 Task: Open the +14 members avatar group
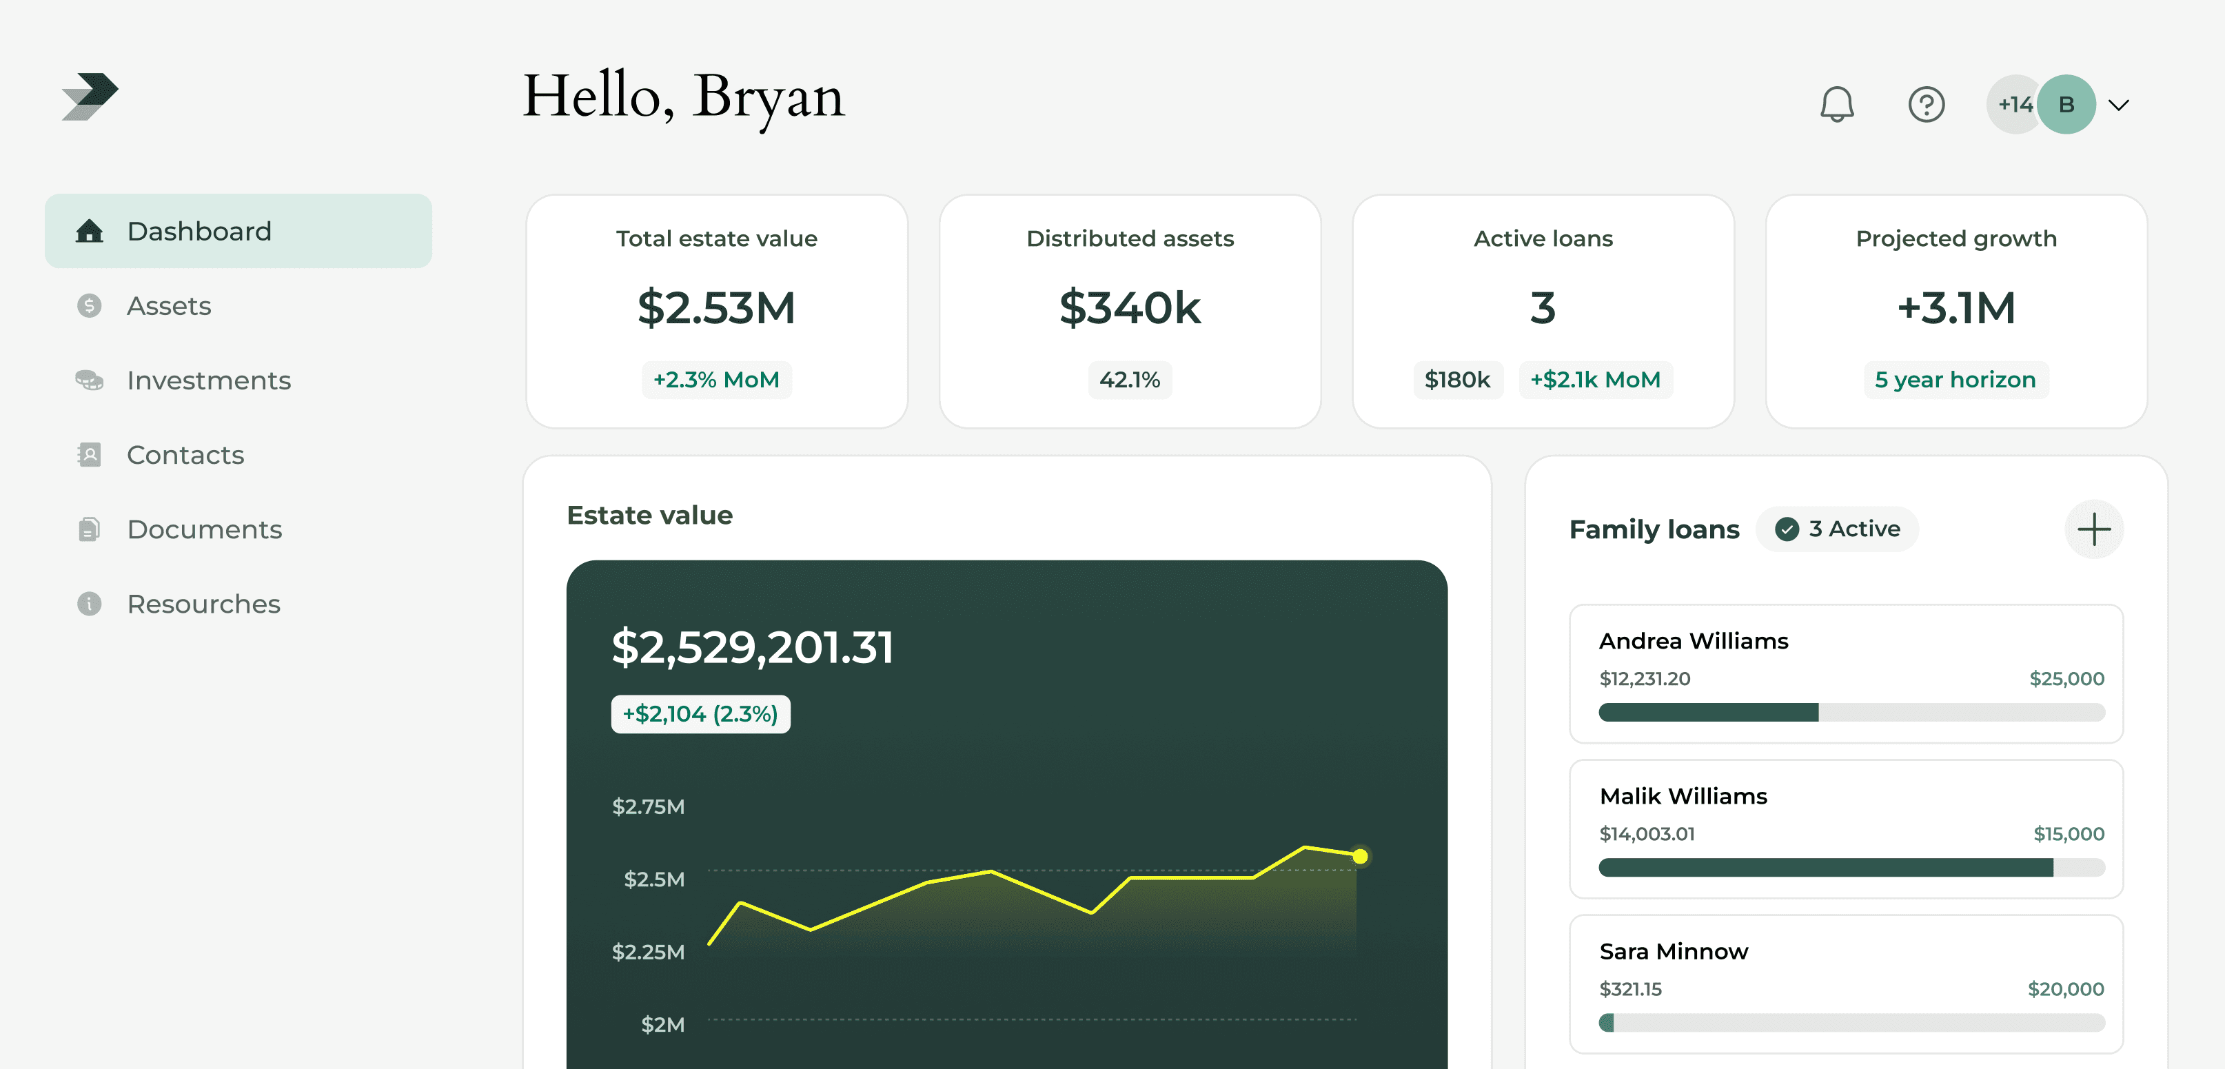click(2013, 105)
